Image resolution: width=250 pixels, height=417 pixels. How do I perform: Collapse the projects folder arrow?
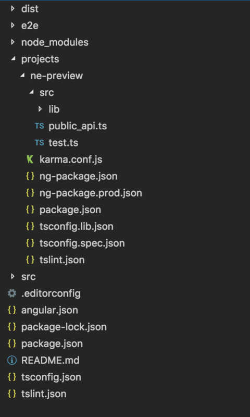pos(13,59)
